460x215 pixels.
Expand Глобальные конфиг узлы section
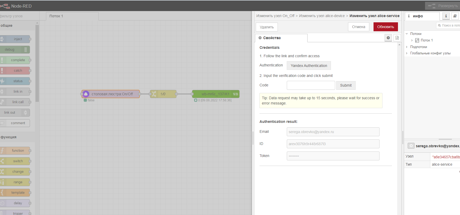click(407, 53)
